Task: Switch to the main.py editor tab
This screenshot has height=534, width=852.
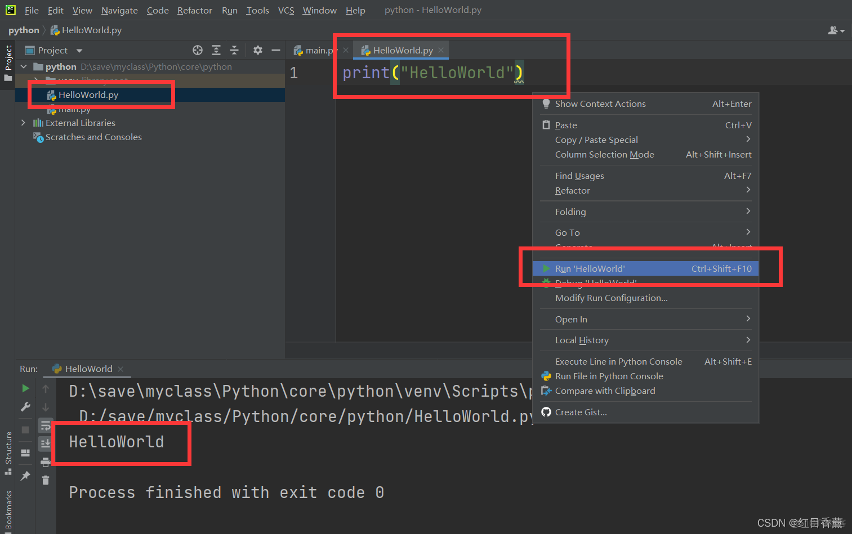Action: 316,50
